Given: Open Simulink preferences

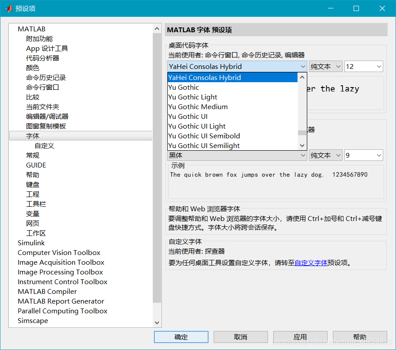Looking at the screenshot, I should (x=31, y=243).
